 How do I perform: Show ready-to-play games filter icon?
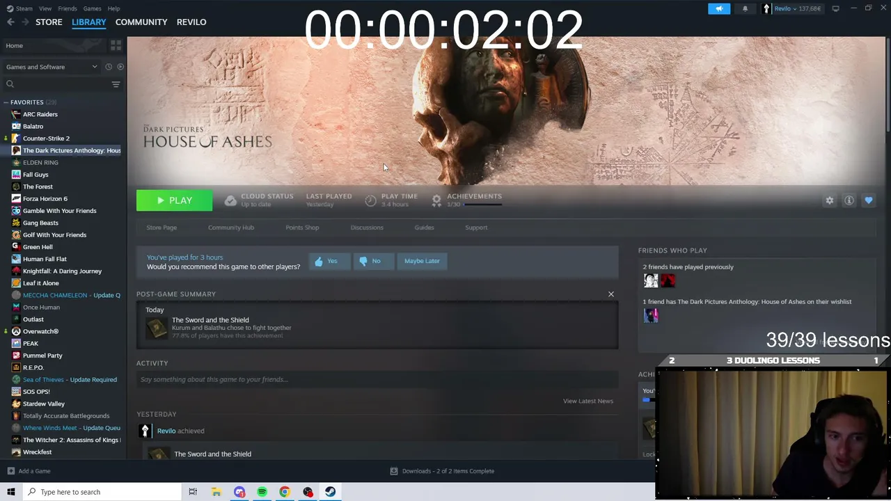[x=120, y=67]
